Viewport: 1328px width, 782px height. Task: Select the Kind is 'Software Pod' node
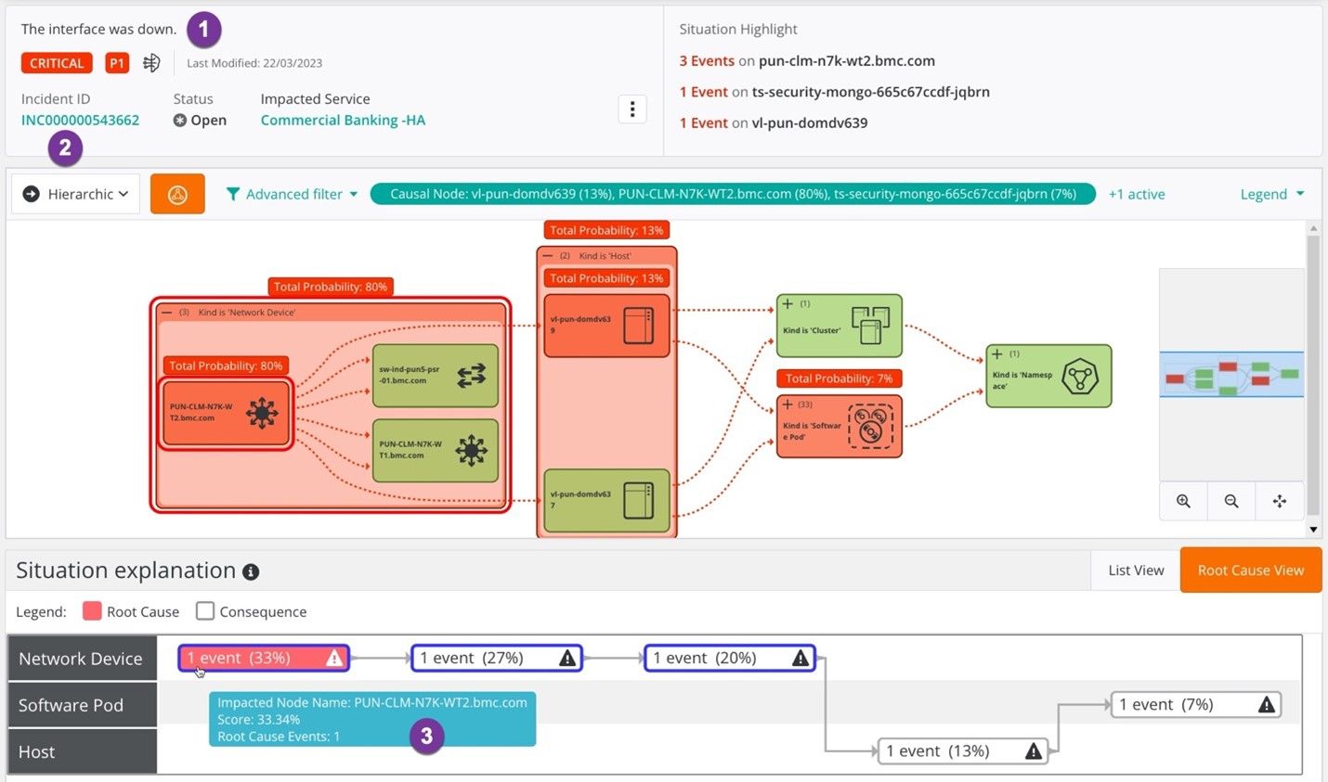click(839, 427)
